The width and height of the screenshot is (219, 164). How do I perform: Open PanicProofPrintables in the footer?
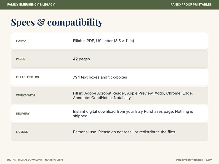coord(189,160)
